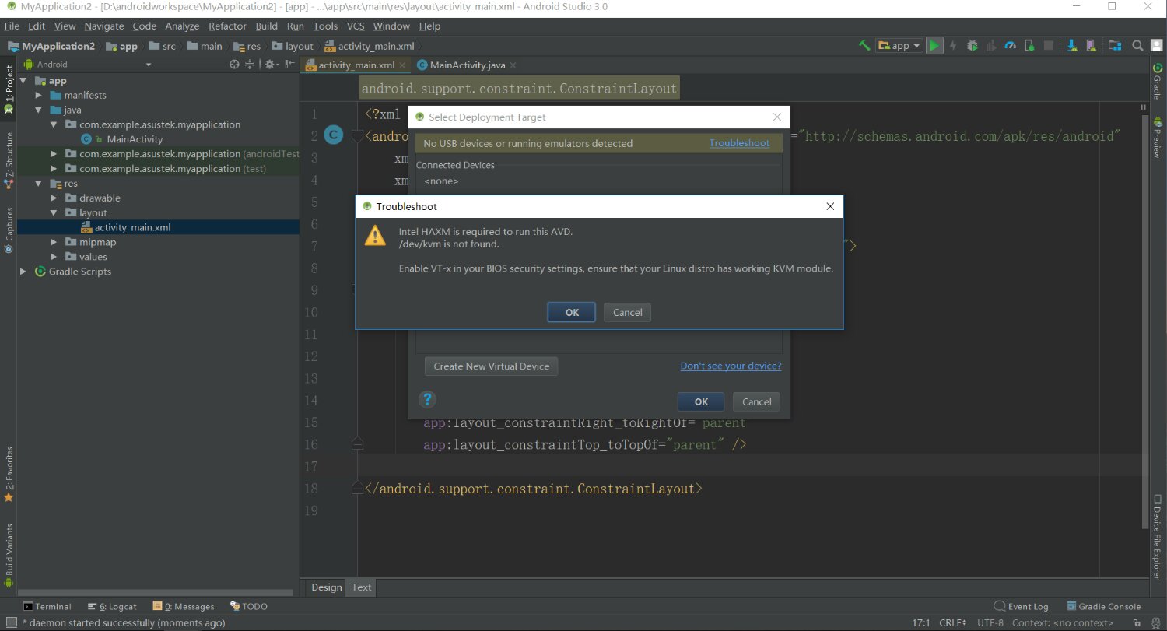Open the app run configuration dropdown
Screen dimensions: 1167x631
click(x=899, y=46)
